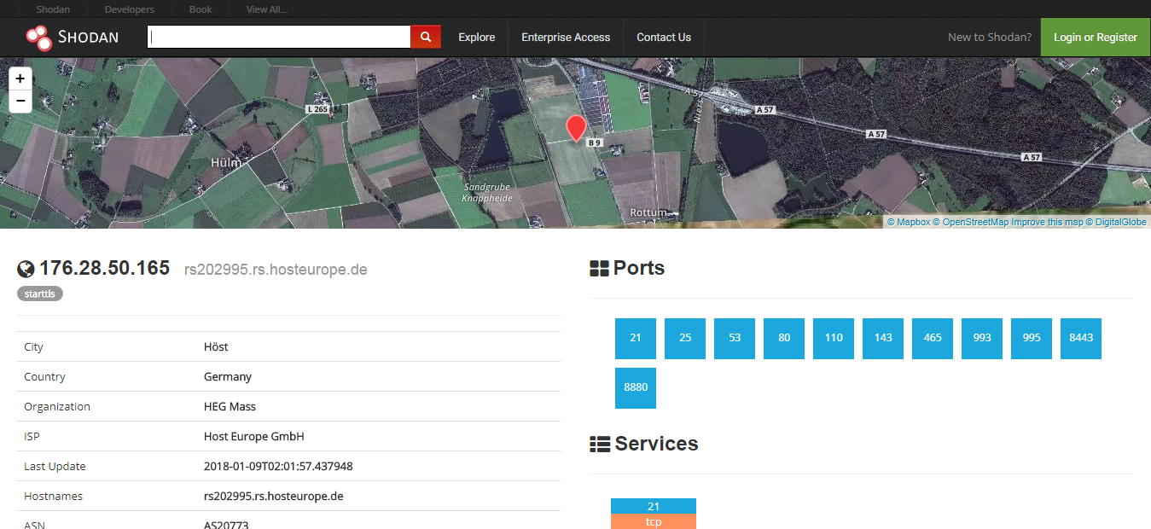1151x529 pixels.
Task: Click the Shodan logo icon
Action: tap(38, 37)
